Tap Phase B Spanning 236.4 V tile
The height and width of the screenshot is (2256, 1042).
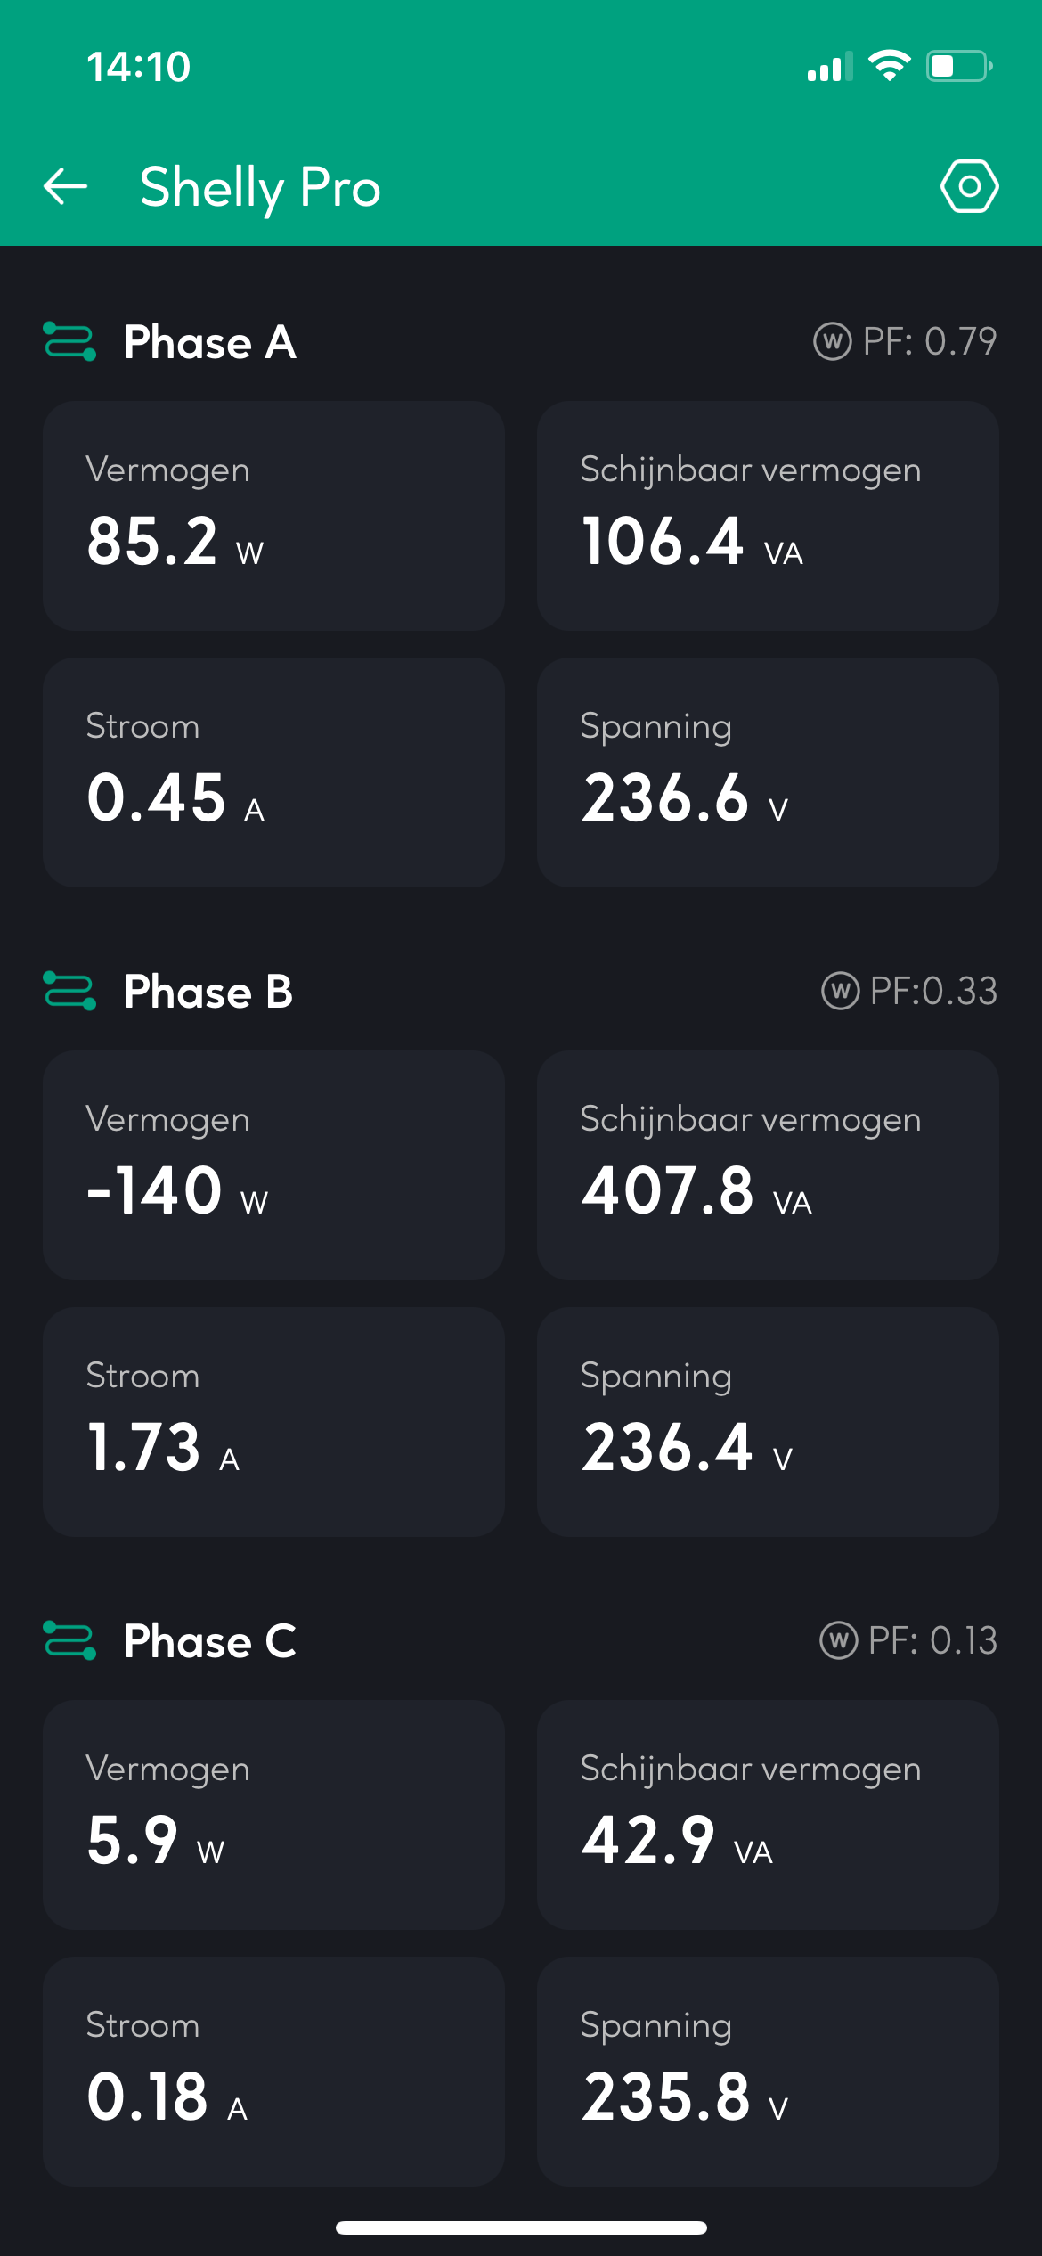[767, 1421]
